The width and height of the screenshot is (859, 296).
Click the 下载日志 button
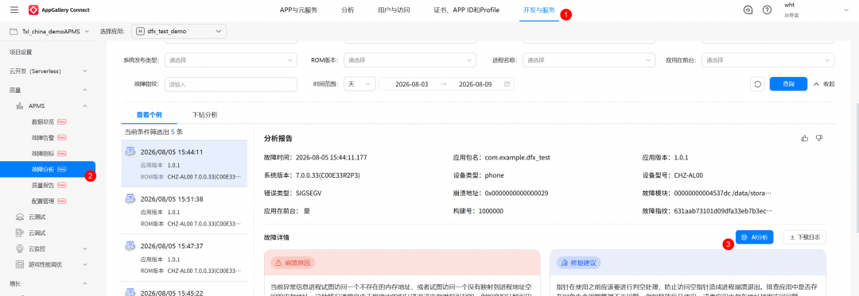805,237
